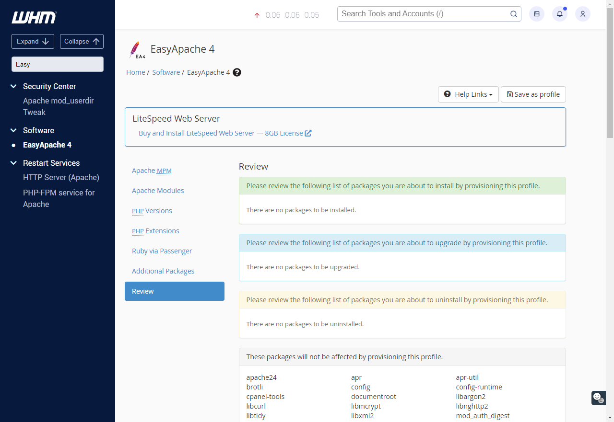Click the libnghttp2 package name
The height and width of the screenshot is (422, 614).
point(472,406)
